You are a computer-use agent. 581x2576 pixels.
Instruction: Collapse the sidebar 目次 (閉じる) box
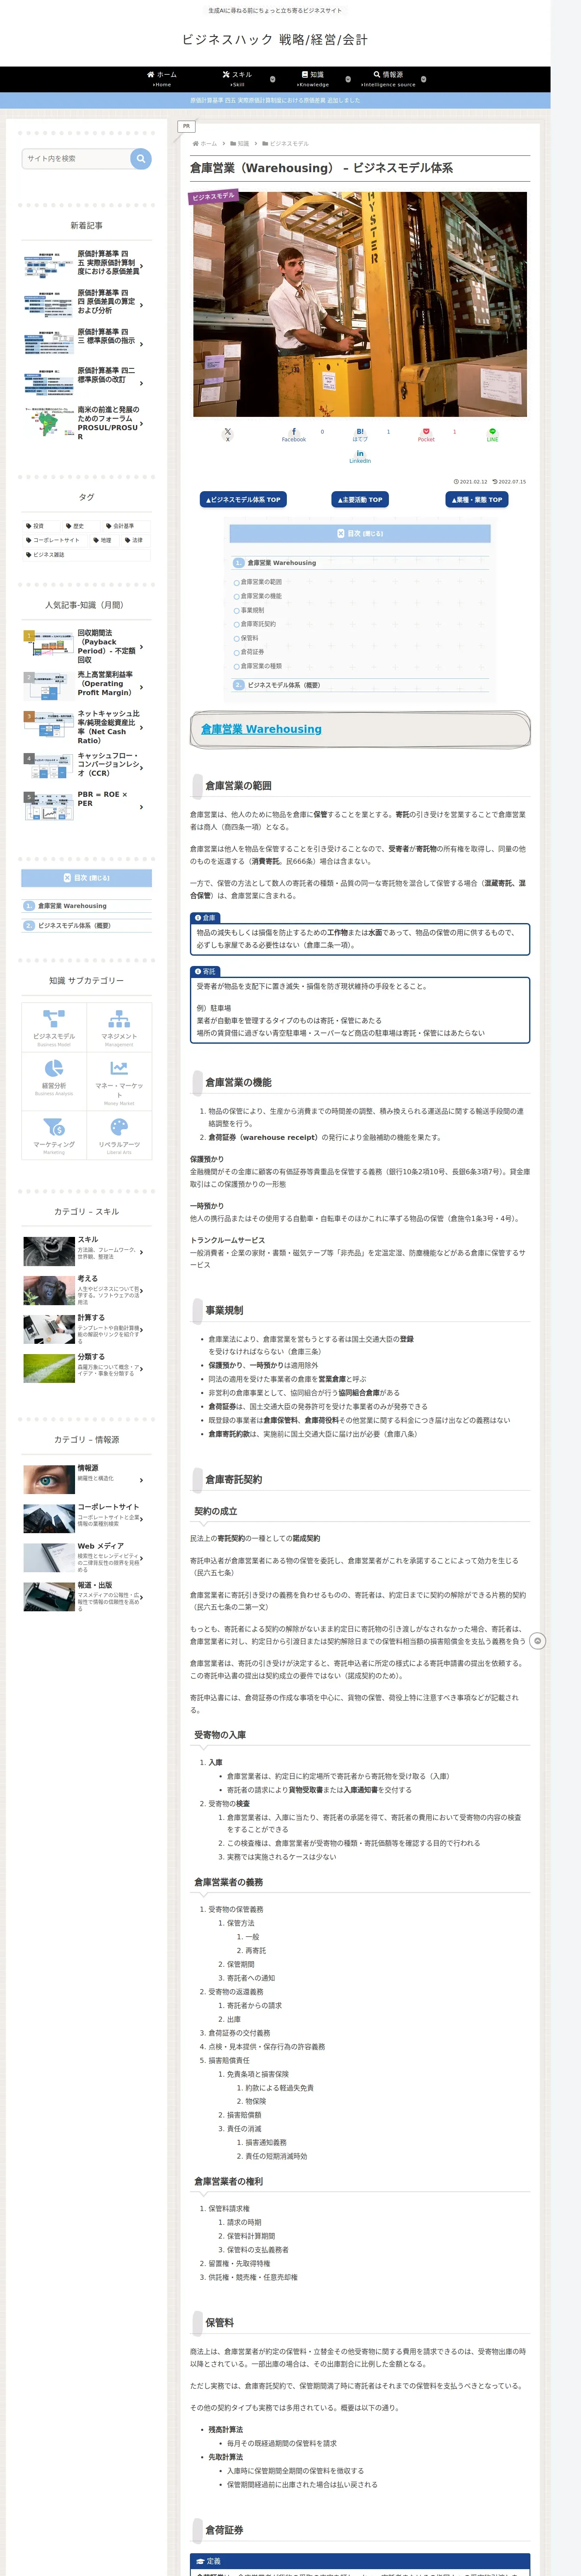click(87, 878)
